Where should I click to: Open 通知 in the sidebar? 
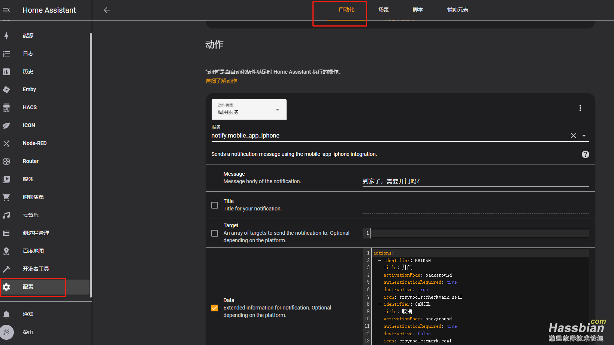(x=28, y=314)
